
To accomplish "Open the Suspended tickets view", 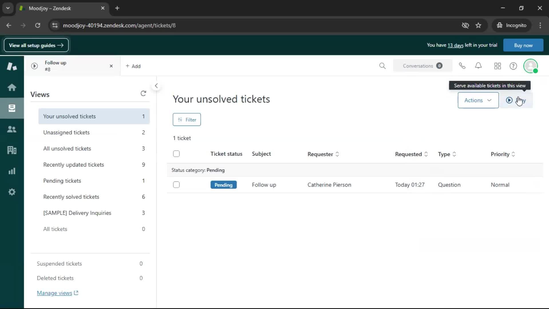I will coord(90,264).
